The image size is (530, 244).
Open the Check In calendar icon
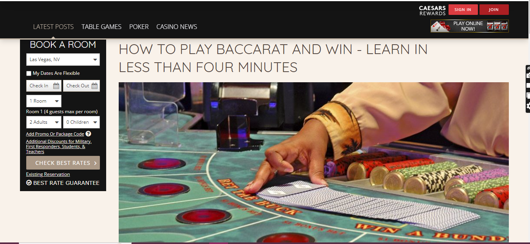[56, 86]
